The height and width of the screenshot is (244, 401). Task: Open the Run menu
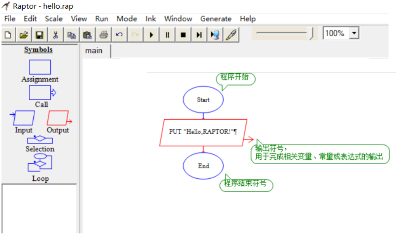coord(102,19)
